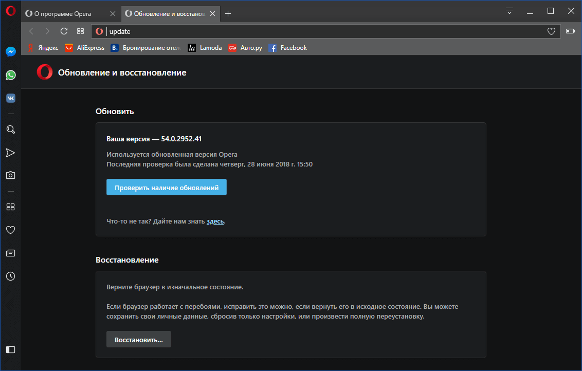Open the Яндекс bookmark
This screenshot has width=582, height=371.
click(x=43, y=48)
